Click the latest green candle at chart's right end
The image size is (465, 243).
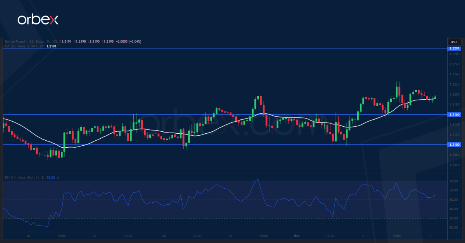tap(436, 97)
